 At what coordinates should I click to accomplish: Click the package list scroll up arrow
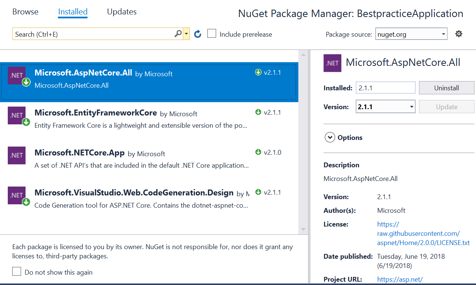[x=304, y=55]
